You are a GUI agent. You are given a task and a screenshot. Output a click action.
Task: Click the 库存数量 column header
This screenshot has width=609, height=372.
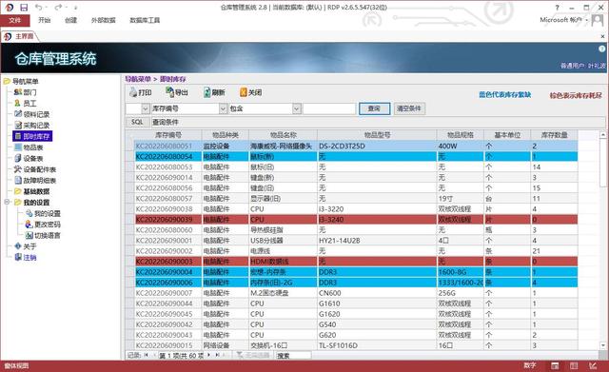point(554,135)
